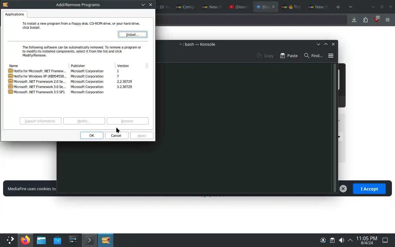The image size is (395, 247).
Task: Open the Dolphin file manager taskbar icon
Action: click(41, 240)
